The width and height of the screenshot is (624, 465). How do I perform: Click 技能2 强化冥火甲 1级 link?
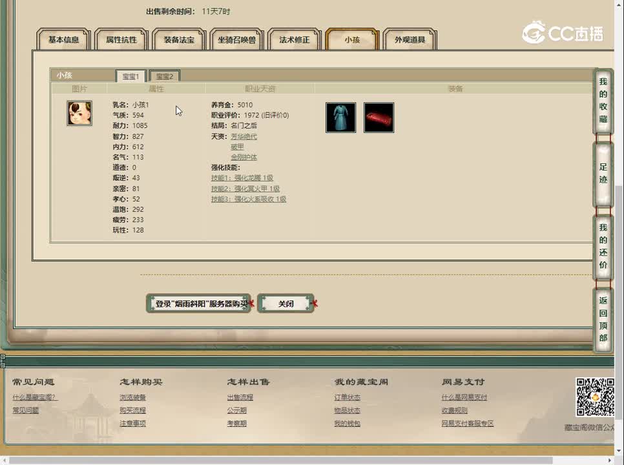coord(245,189)
